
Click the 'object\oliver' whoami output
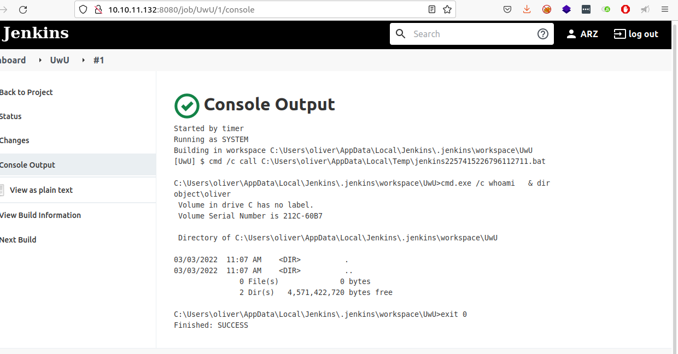pyautogui.click(x=202, y=194)
